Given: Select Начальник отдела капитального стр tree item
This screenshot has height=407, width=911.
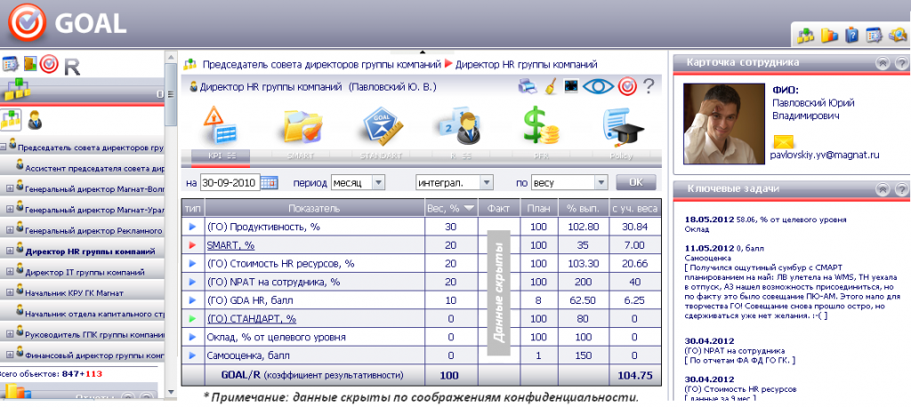Looking at the screenshot, I should point(94,314).
